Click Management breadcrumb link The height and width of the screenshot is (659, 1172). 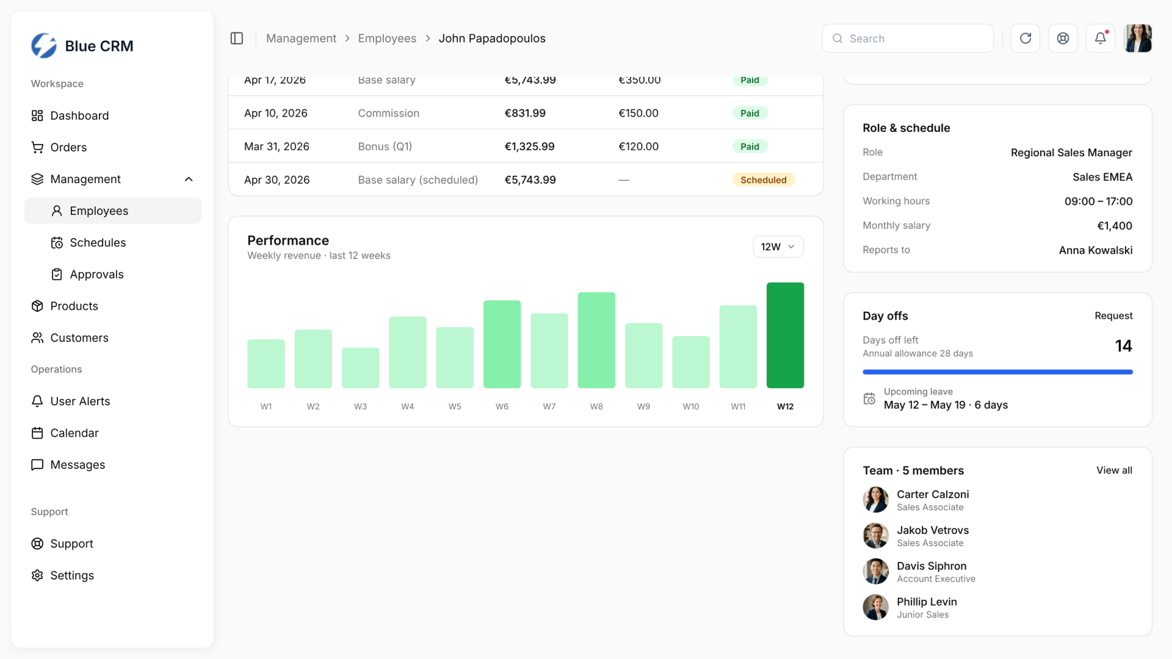(x=301, y=38)
